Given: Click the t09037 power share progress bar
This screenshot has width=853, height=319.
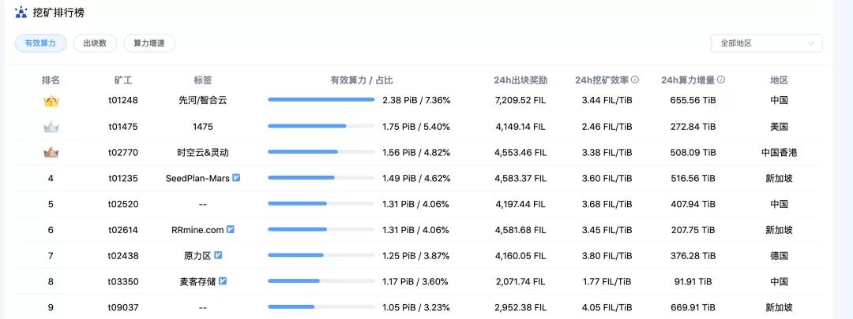Looking at the screenshot, I should pos(321,307).
